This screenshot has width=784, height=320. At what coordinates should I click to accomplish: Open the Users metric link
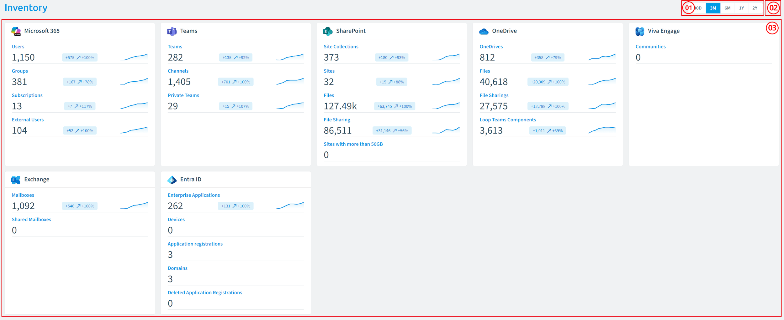[x=18, y=47]
